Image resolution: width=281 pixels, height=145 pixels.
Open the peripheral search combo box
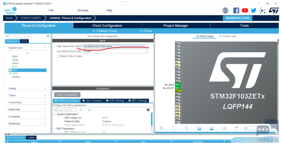[20, 36]
